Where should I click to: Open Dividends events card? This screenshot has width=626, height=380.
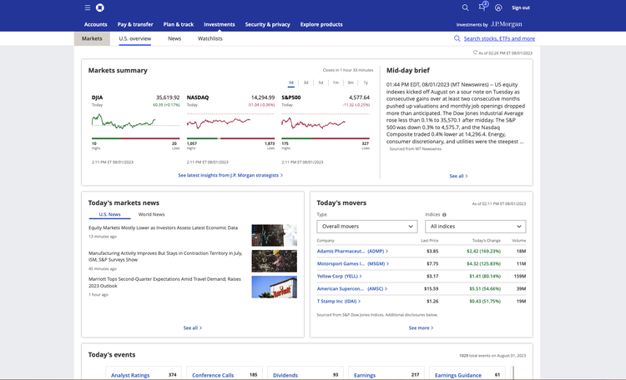click(305, 373)
